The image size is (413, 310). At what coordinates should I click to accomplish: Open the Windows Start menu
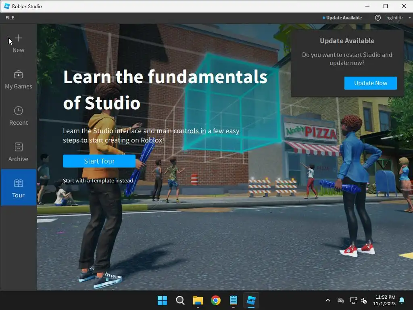pos(162,300)
